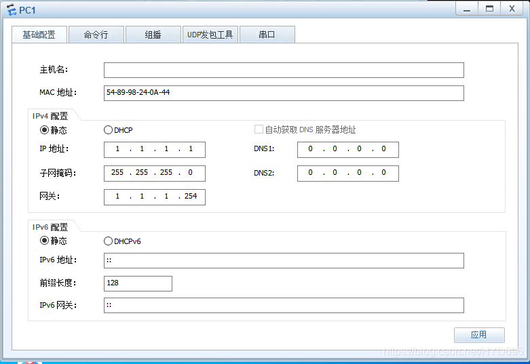
Task: Select the IPv4 静态 radio button
Action: tap(44, 129)
